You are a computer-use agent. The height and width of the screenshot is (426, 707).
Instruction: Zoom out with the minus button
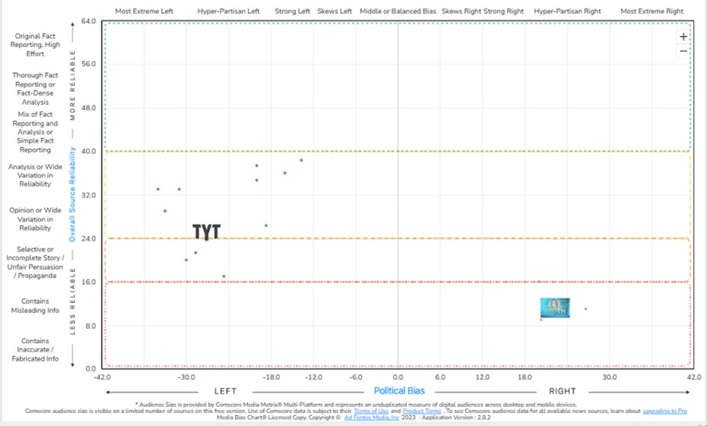pos(683,51)
